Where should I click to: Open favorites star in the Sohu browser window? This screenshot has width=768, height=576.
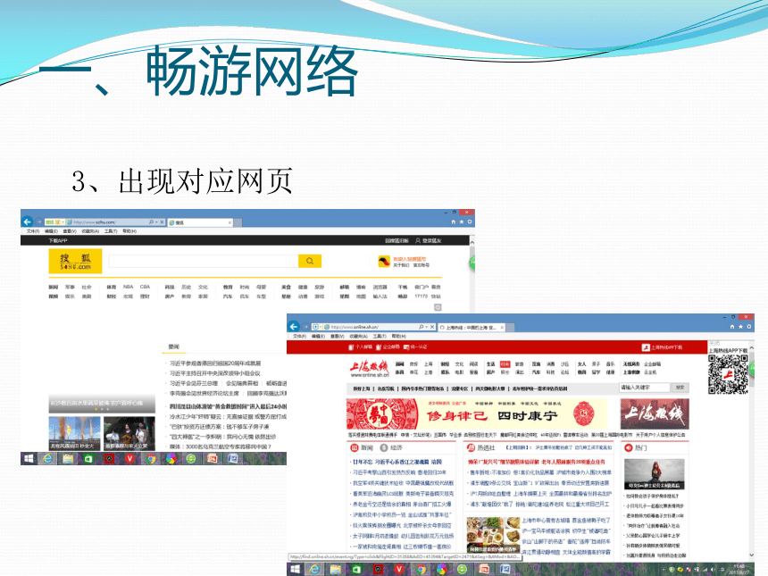pos(462,221)
